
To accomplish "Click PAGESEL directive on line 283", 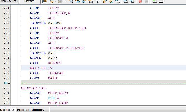I will click(x=38, y=53).
